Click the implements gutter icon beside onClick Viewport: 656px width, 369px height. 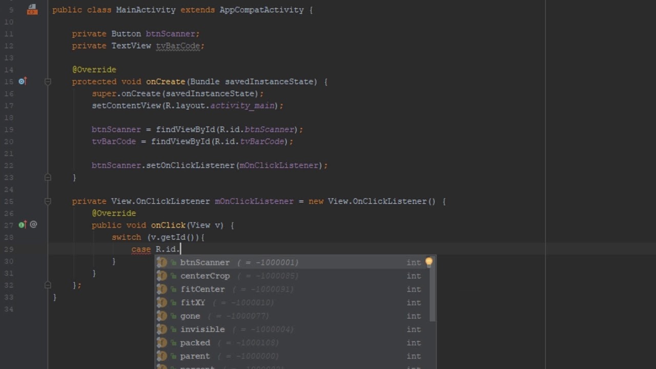pos(22,224)
